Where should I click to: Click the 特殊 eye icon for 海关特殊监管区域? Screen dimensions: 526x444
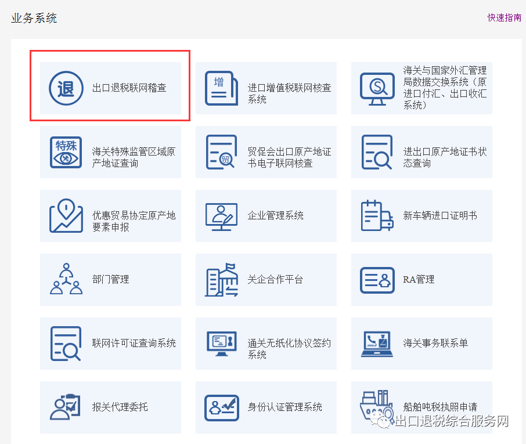[x=66, y=152]
